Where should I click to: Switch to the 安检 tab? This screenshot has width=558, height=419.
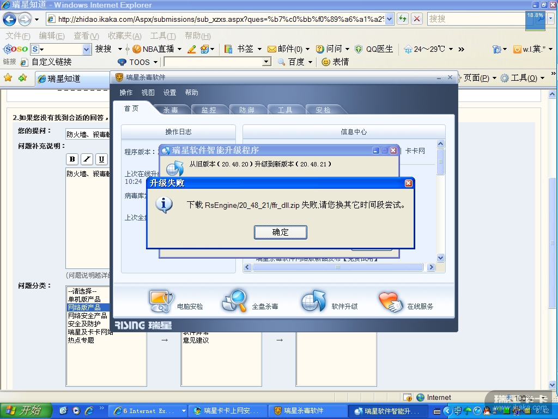coord(323,110)
